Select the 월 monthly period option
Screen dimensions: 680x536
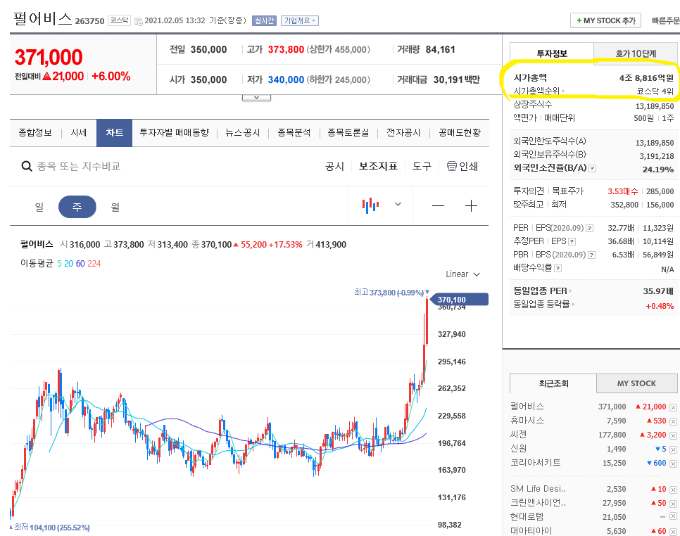(x=115, y=207)
